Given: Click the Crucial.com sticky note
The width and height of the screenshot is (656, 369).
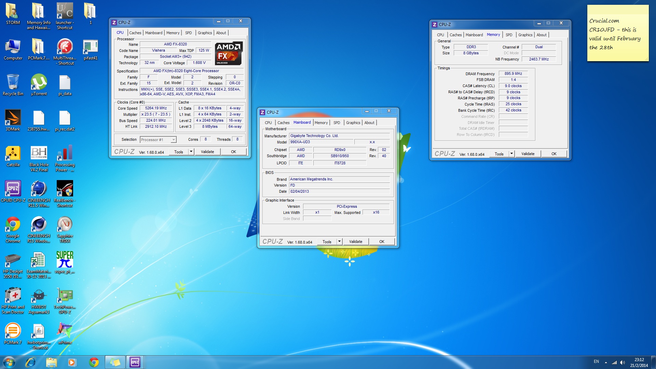Looking at the screenshot, I should tap(618, 33).
